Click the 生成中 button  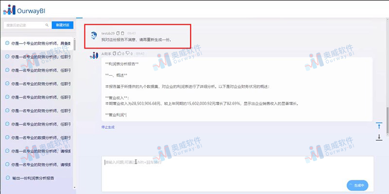(x=357, y=185)
